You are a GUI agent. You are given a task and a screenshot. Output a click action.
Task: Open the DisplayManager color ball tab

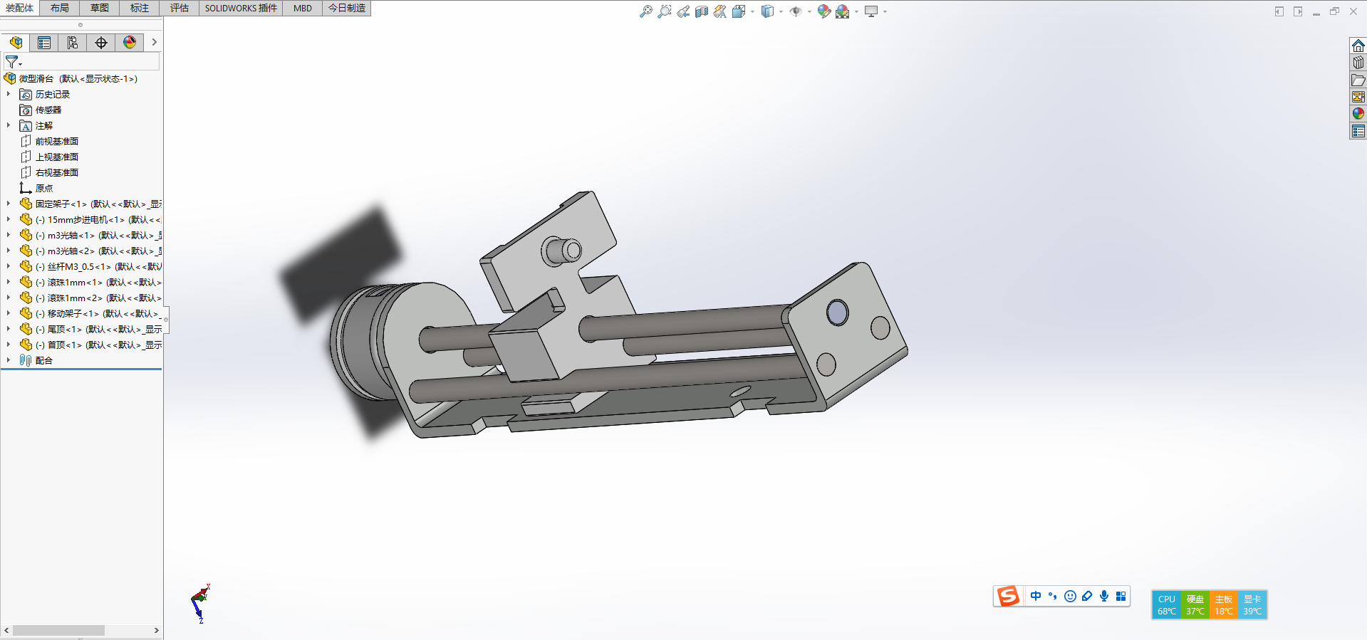pyautogui.click(x=130, y=43)
